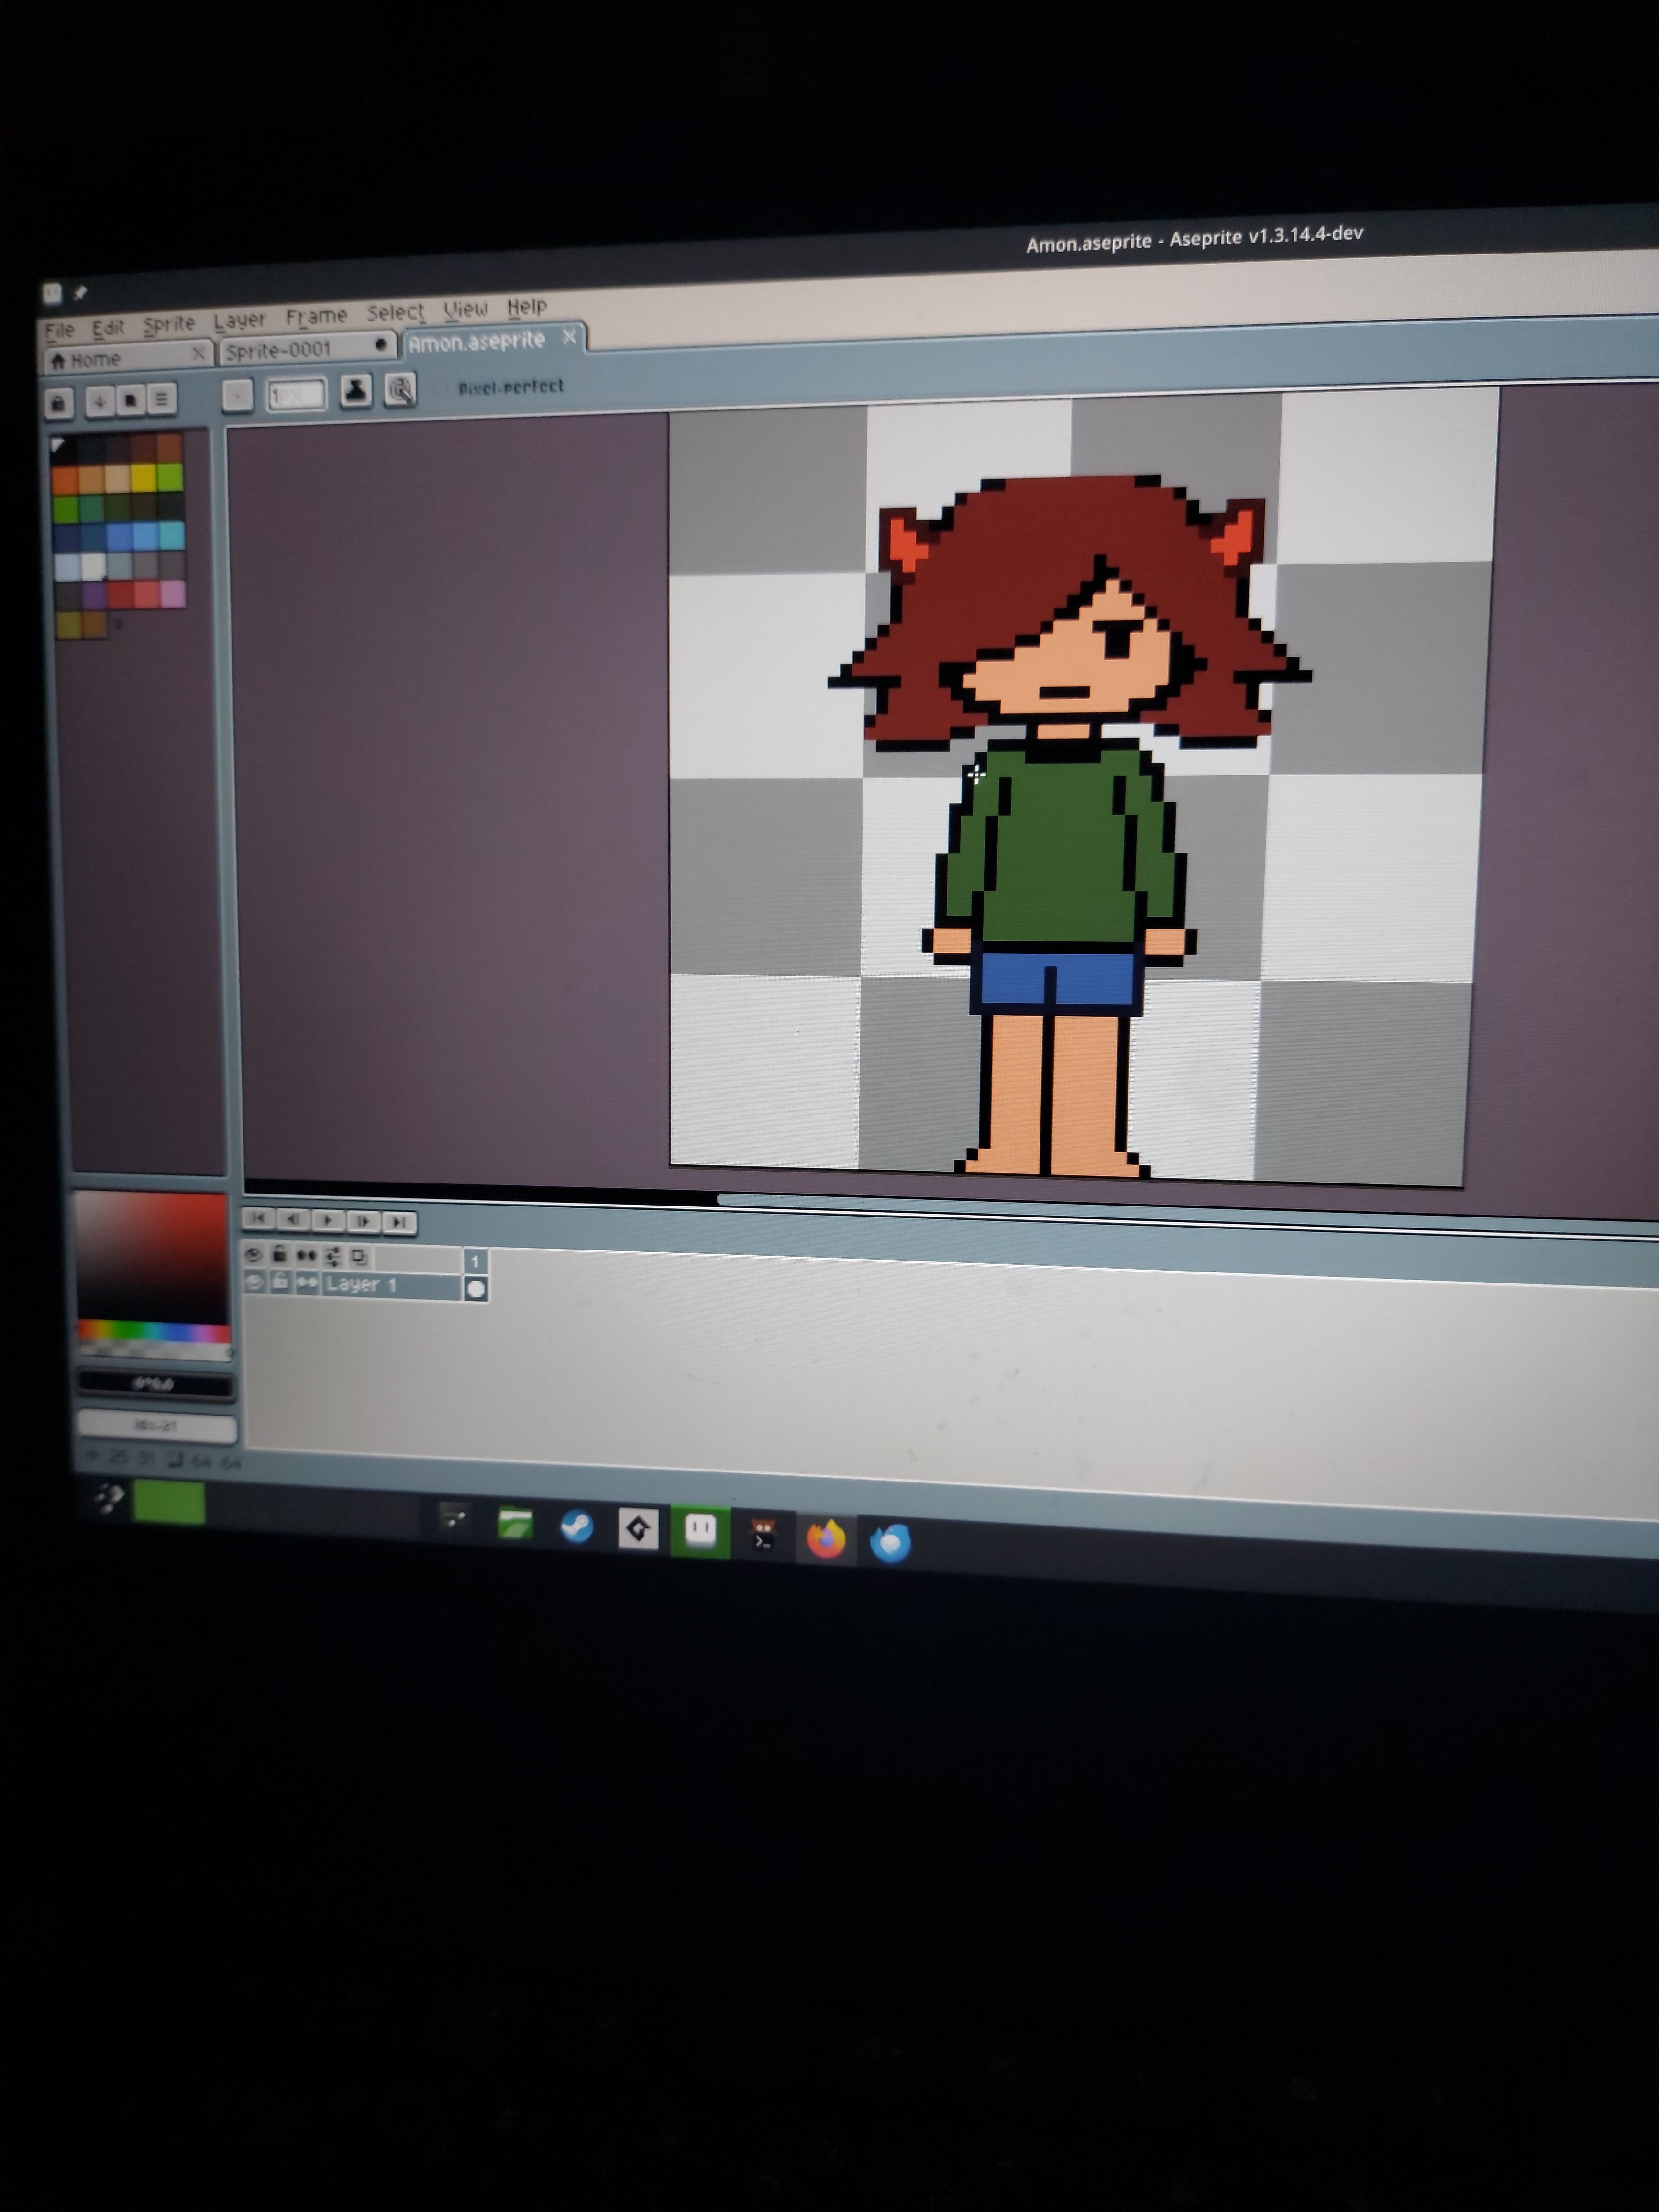Open the Edit menu

pyautogui.click(x=108, y=327)
